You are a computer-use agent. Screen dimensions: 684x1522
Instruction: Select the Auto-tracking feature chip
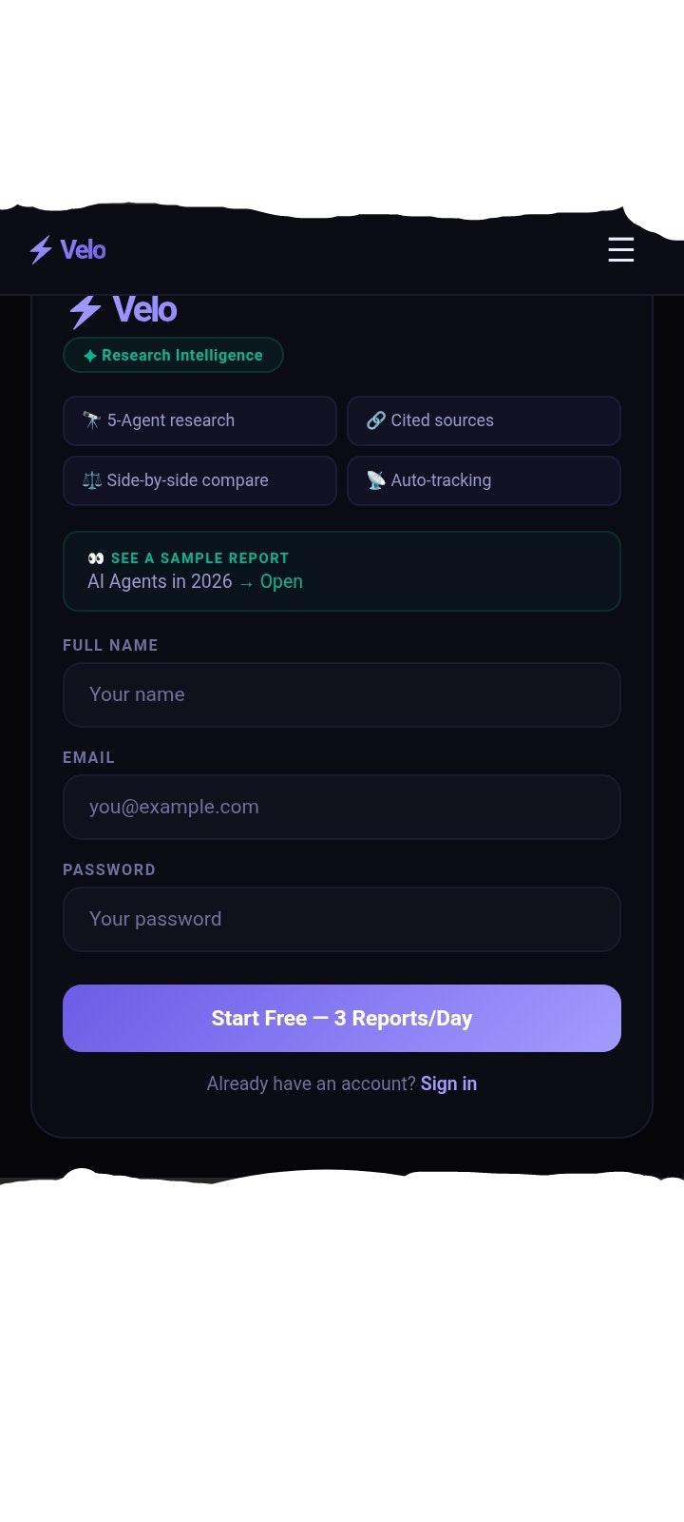484,480
